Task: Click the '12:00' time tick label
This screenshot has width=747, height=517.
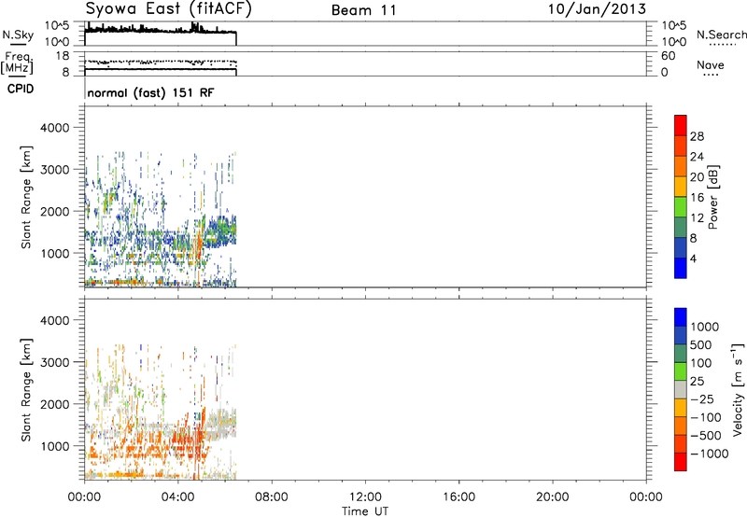Action: [365, 497]
